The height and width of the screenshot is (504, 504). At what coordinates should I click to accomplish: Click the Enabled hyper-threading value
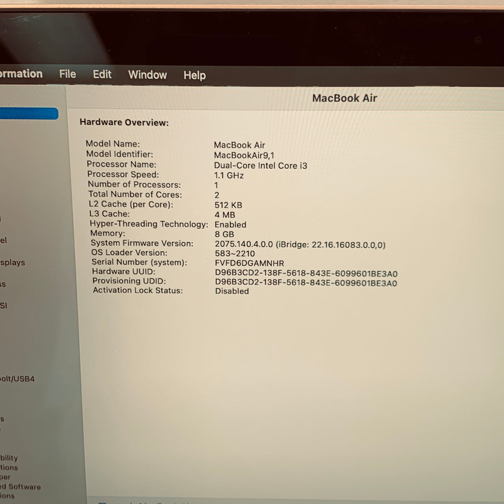(x=230, y=225)
